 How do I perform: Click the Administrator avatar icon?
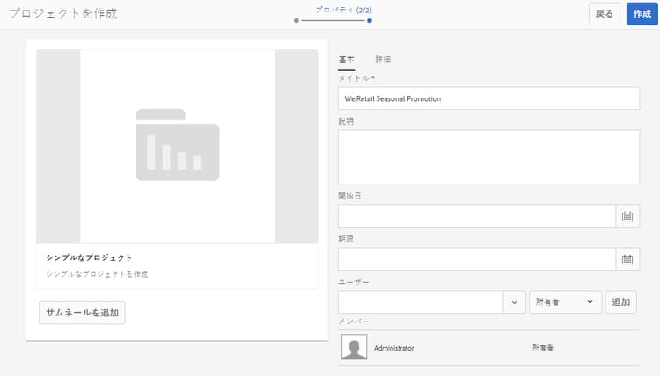[354, 347]
